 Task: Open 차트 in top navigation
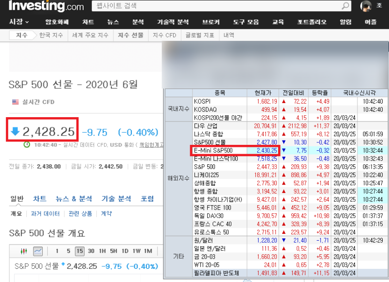[88, 22]
